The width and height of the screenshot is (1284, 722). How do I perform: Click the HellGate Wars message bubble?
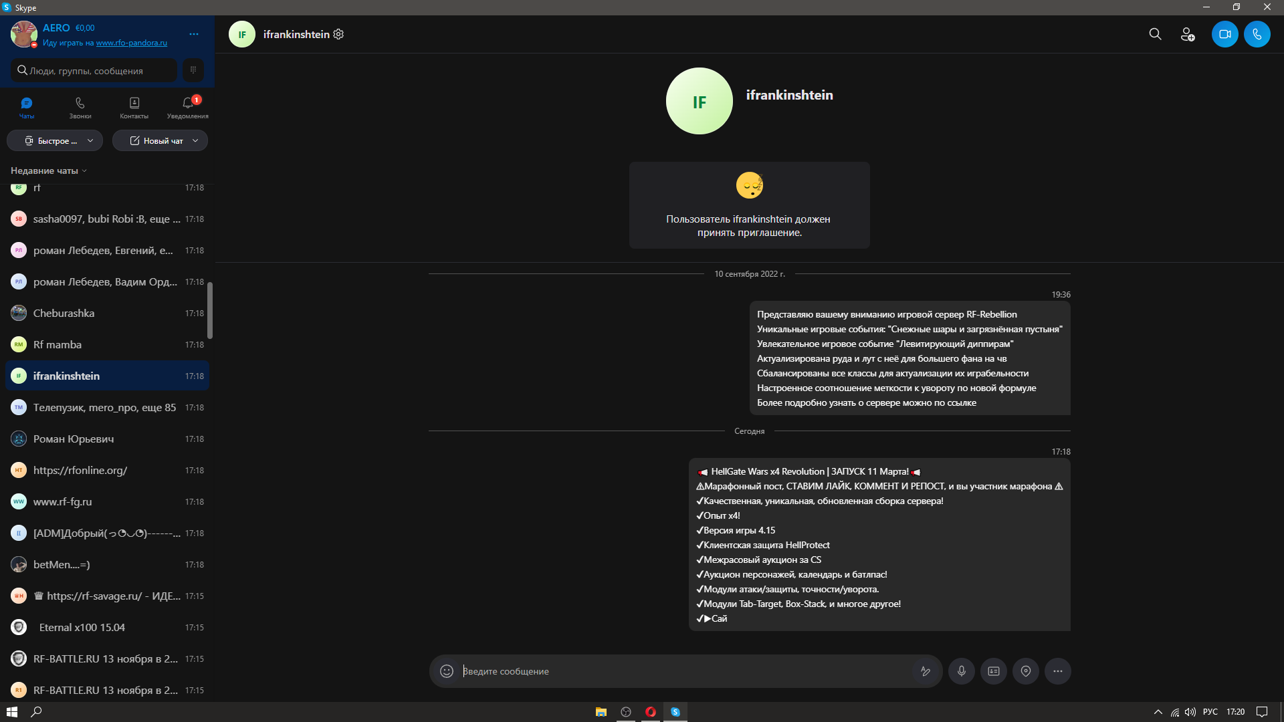(x=879, y=545)
